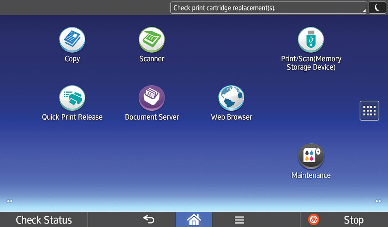Toggle energy saver moon button
Viewport: 388px width, 227px height.
tap(377, 8)
